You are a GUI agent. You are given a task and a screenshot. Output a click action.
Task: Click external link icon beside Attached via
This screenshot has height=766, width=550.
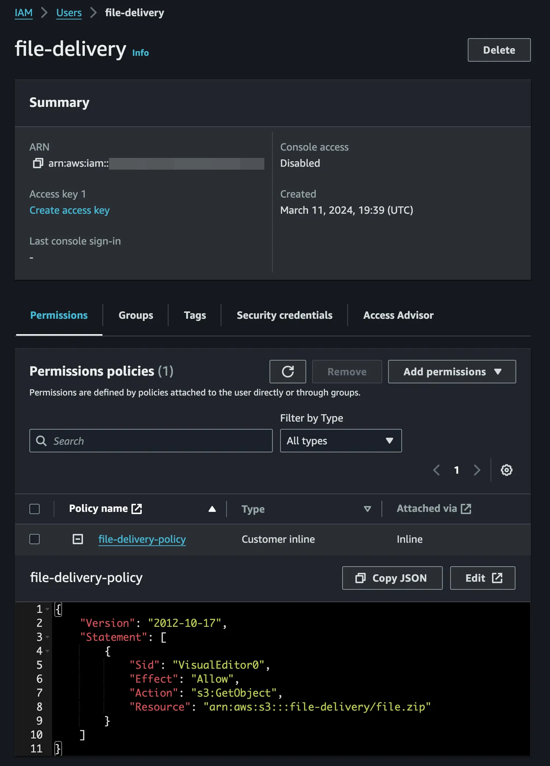tap(466, 509)
